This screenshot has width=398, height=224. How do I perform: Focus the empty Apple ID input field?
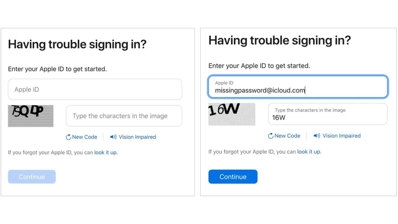[95, 90]
